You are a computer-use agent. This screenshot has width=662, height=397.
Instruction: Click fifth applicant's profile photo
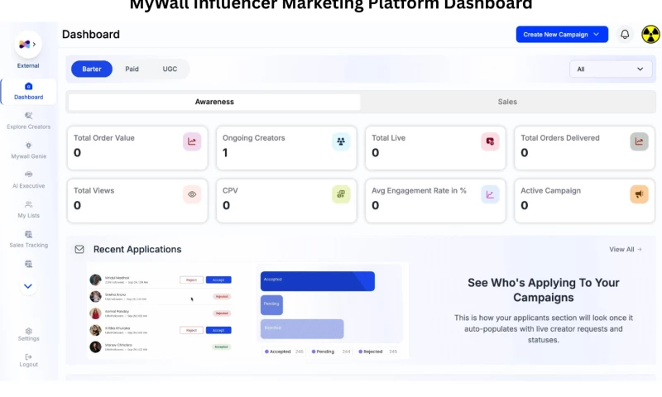click(x=95, y=347)
